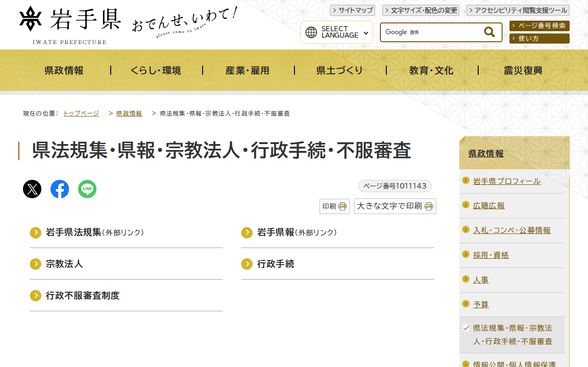588x367 pixels.
Task: Click arrow icon beside 行政手続
Action: click(x=247, y=264)
